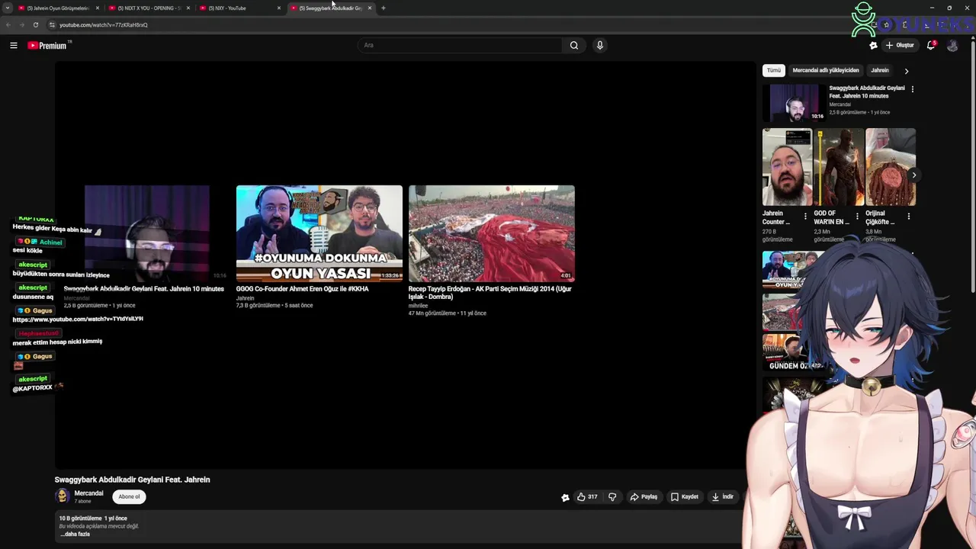Click the İndir download button
976x549 pixels.
(723, 497)
